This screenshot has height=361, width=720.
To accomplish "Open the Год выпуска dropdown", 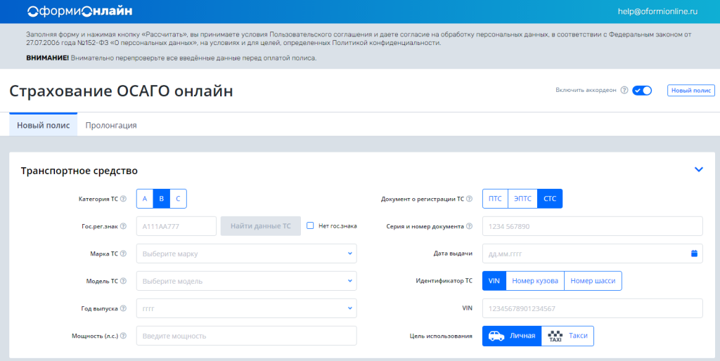I will tap(247, 308).
